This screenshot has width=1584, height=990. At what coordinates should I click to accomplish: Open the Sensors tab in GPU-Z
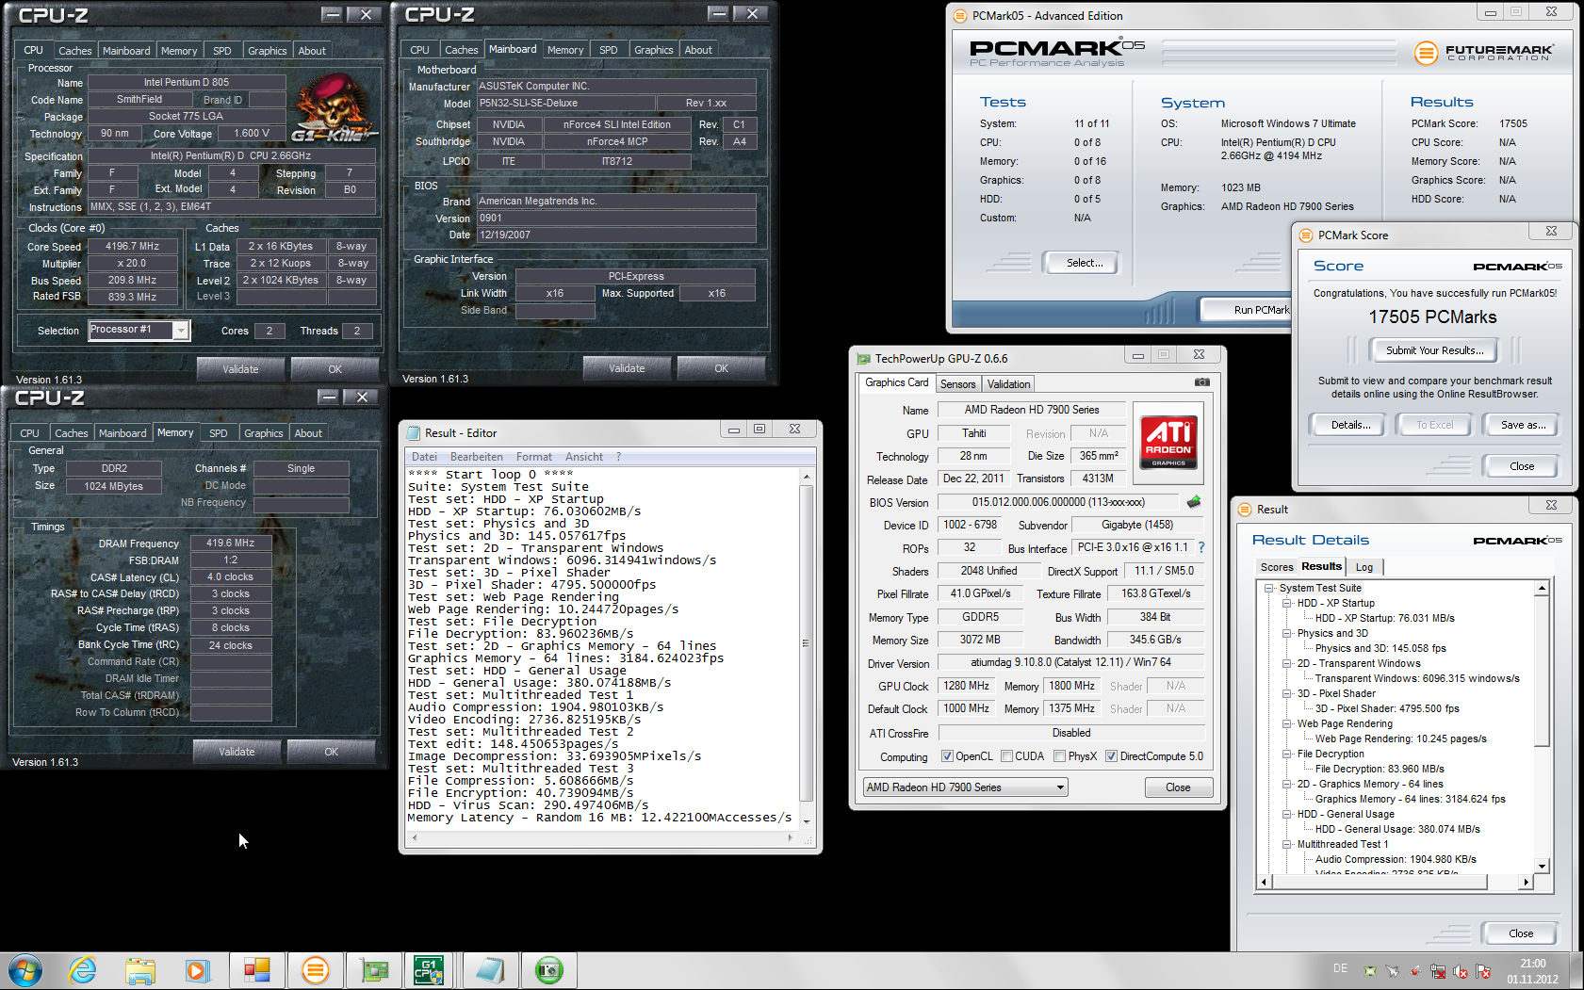(x=957, y=384)
